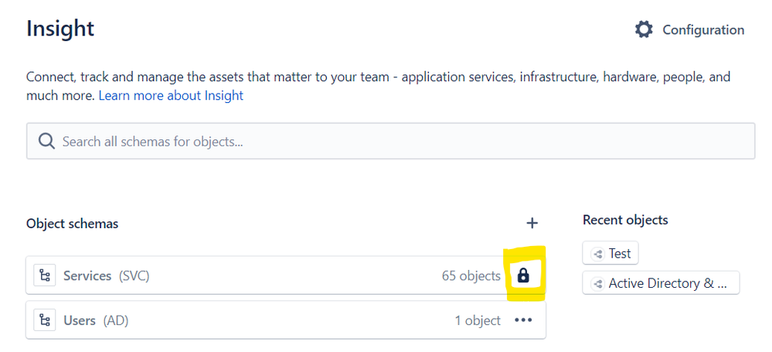The width and height of the screenshot is (772, 352).
Task: Open the three-dot menu on Users row
Action: (523, 320)
